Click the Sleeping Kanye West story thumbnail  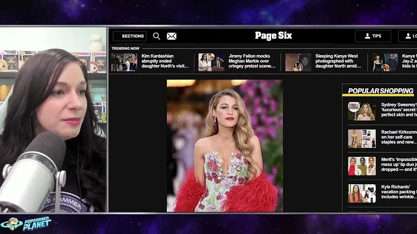pyautogui.click(x=298, y=62)
